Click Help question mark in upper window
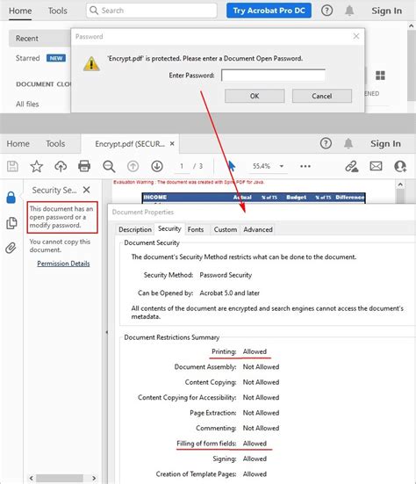The width and height of the screenshot is (416, 484). (326, 11)
